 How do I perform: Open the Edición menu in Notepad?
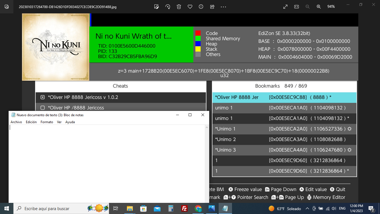31,122
